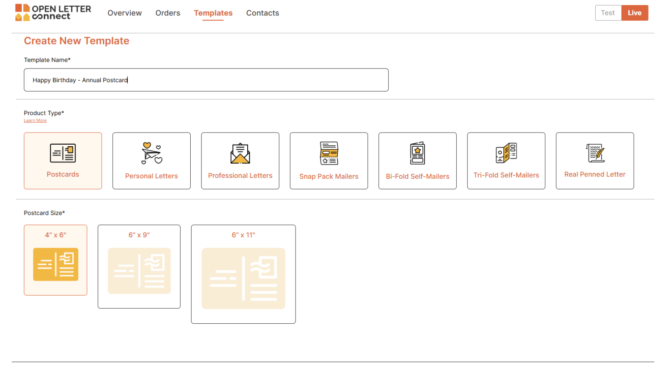Go to the Orders tab
Screen dimensions: 666x374
tap(168, 13)
